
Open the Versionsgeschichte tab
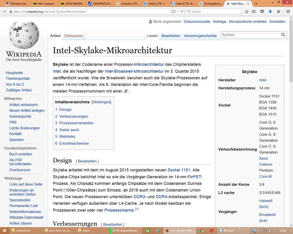[200, 36]
